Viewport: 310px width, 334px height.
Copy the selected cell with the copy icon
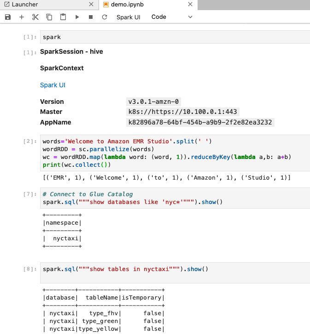49,17
